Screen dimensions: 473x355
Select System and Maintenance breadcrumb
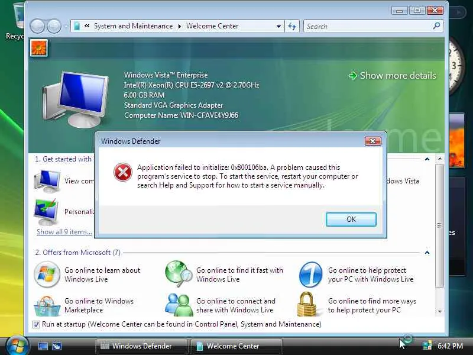(x=134, y=26)
